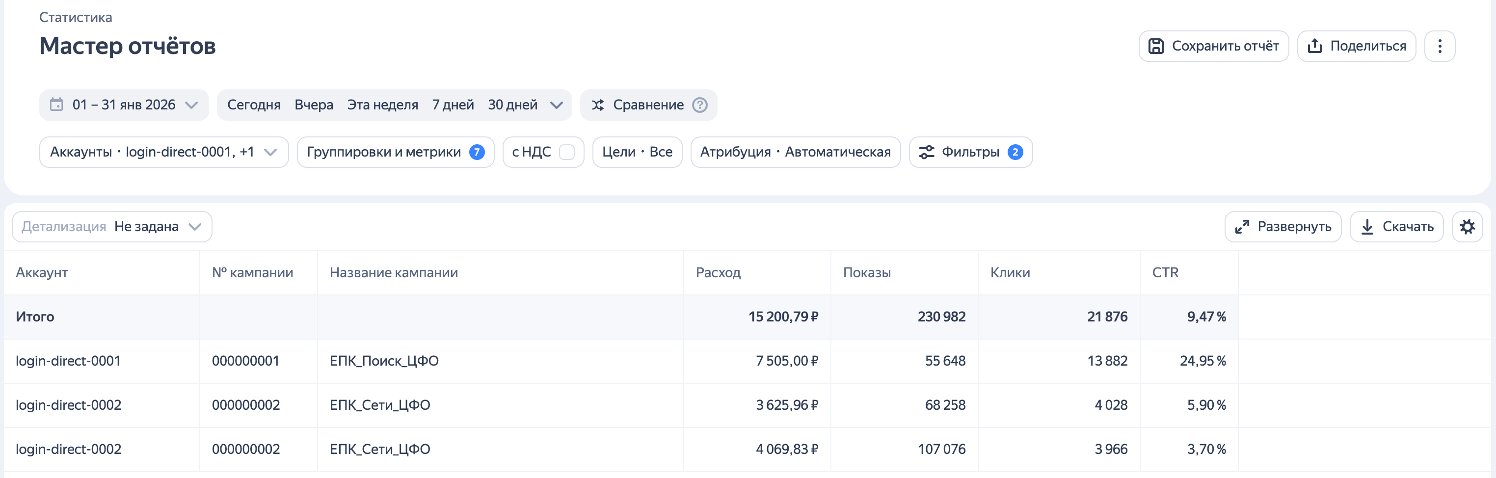Image resolution: width=1496 pixels, height=478 pixels.
Task: Click the blue badge 2 on Фильтры
Action: (1015, 152)
